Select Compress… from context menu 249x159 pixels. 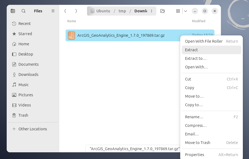[x=211, y=125]
